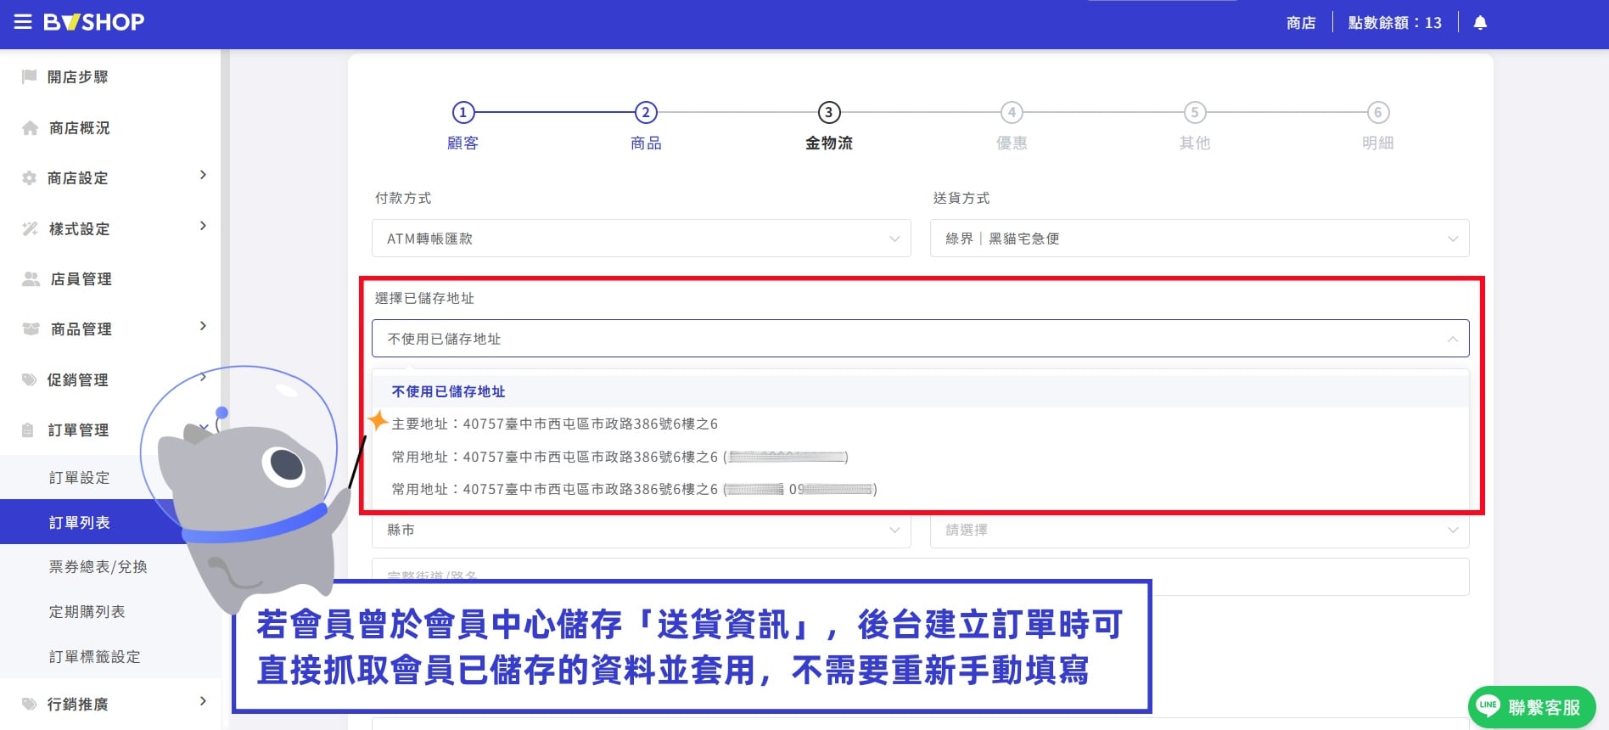
Task: Go to step 5 其他
Action: [1195, 126]
